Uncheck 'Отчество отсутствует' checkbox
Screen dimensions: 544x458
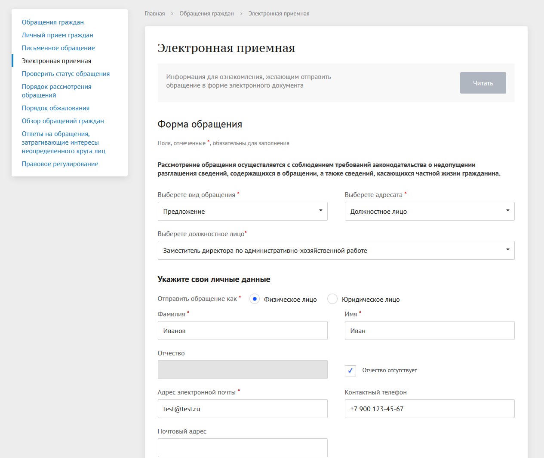point(350,370)
